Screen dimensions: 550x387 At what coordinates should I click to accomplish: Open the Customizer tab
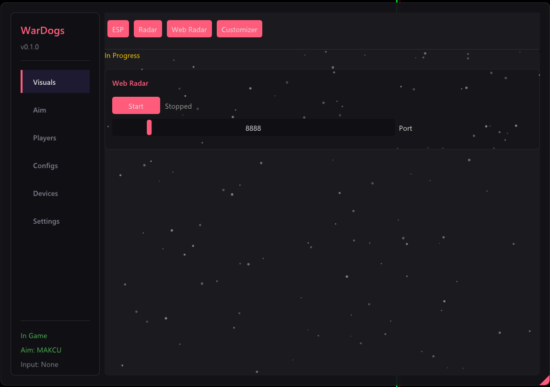coord(239,29)
